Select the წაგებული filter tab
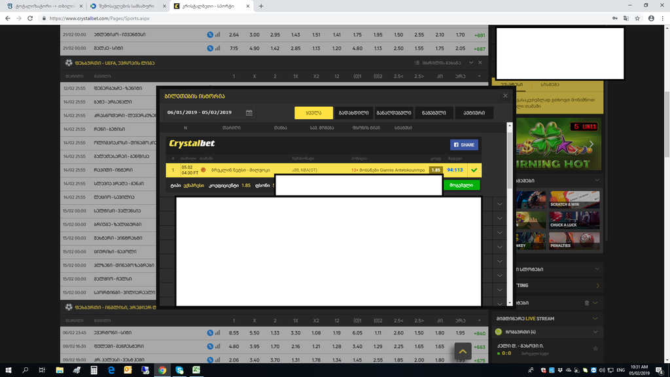The width and height of the screenshot is (670, 377). coord(434,113)
